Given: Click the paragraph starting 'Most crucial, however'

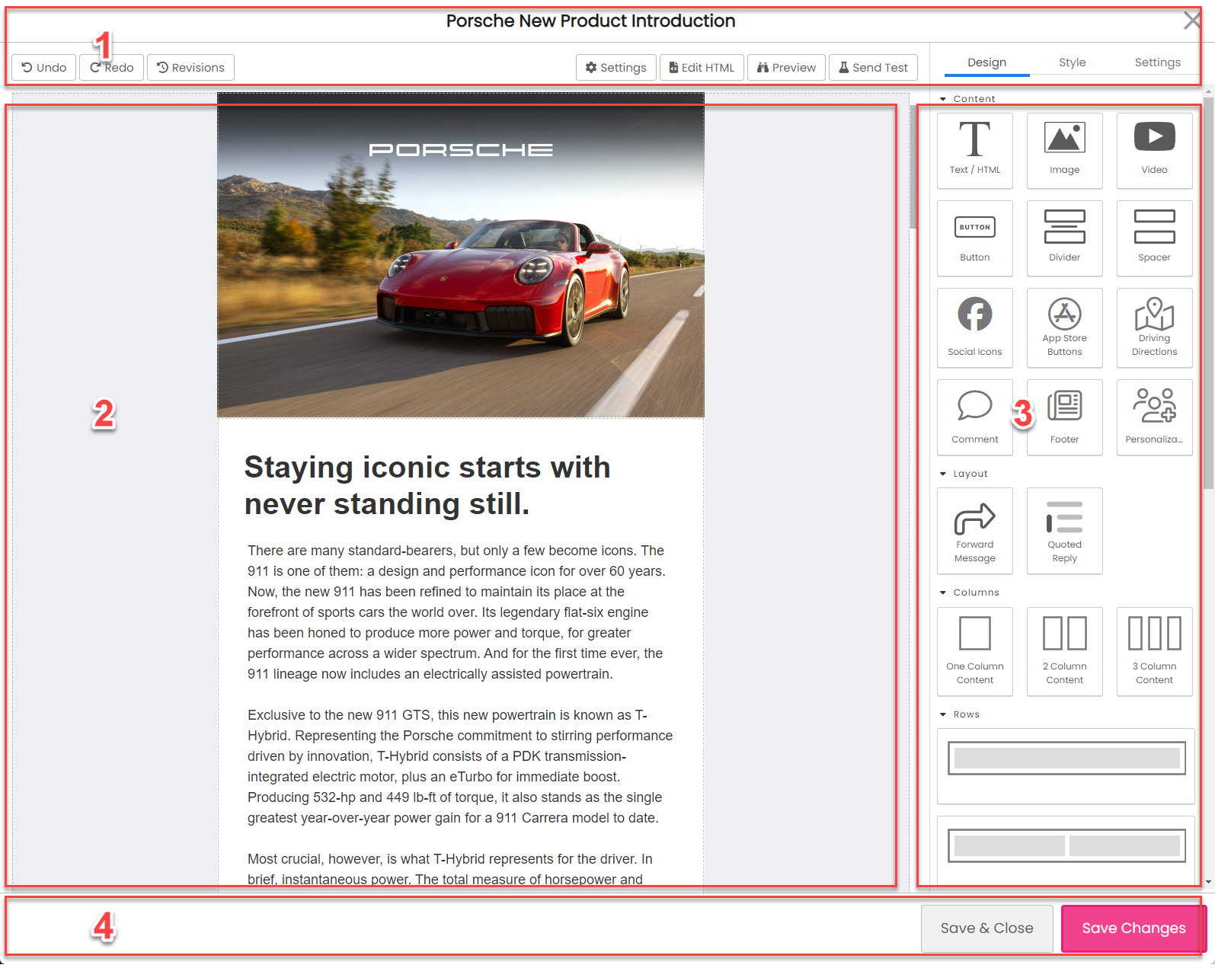Looking at the screenshot, I should [450, 869].
